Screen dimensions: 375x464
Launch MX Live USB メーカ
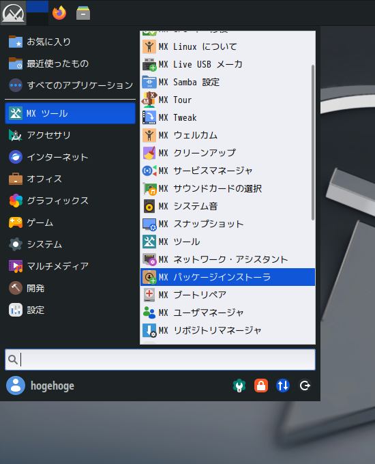[x=228, y=64]
